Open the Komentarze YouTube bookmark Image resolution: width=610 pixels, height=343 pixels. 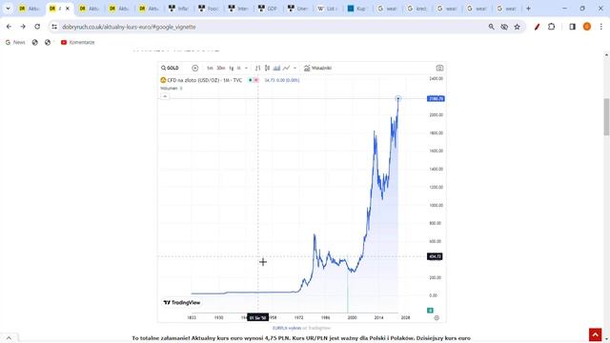coord(78,42)
